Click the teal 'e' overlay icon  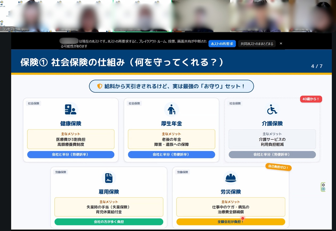pos(323,189)
